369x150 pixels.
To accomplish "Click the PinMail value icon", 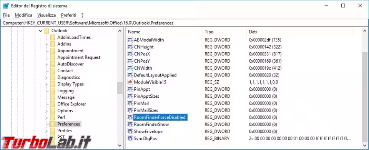I will pos(130,103).
